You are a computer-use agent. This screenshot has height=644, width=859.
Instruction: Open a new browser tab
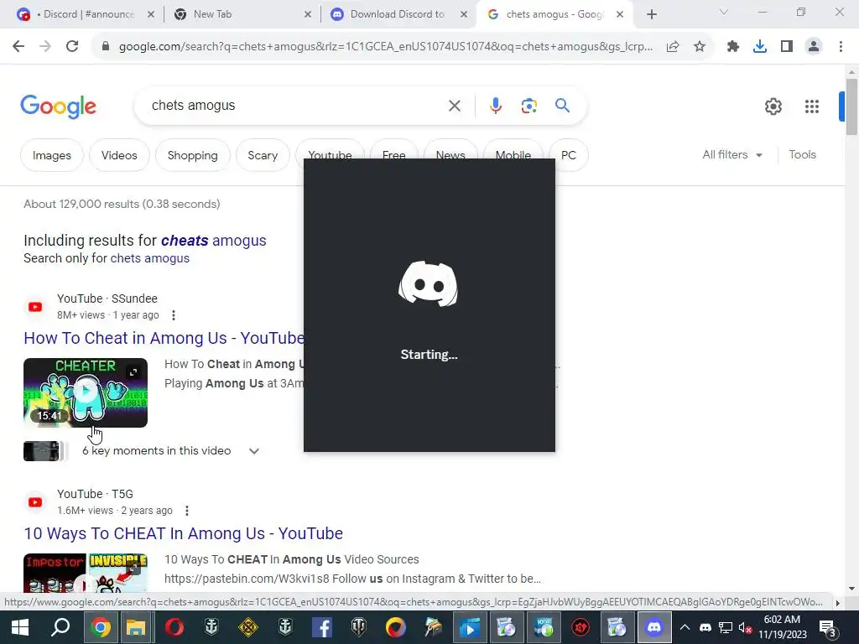(651, 15)
